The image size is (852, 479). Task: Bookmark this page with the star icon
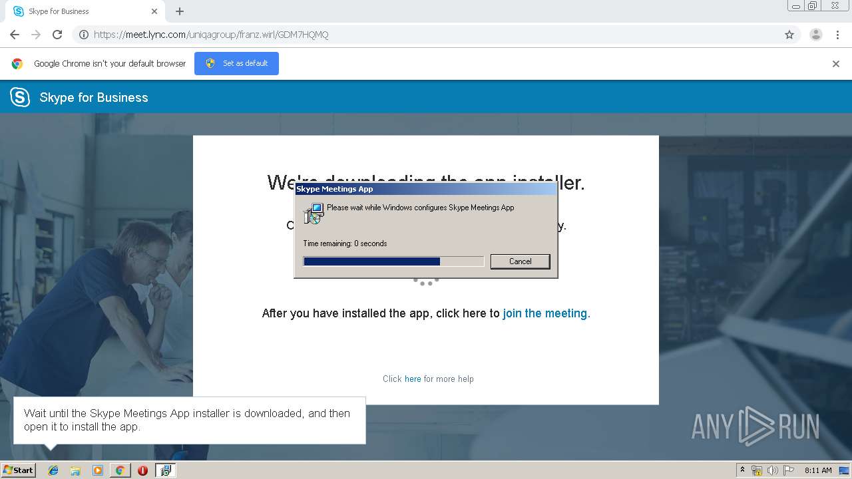[x=789, y=35]
